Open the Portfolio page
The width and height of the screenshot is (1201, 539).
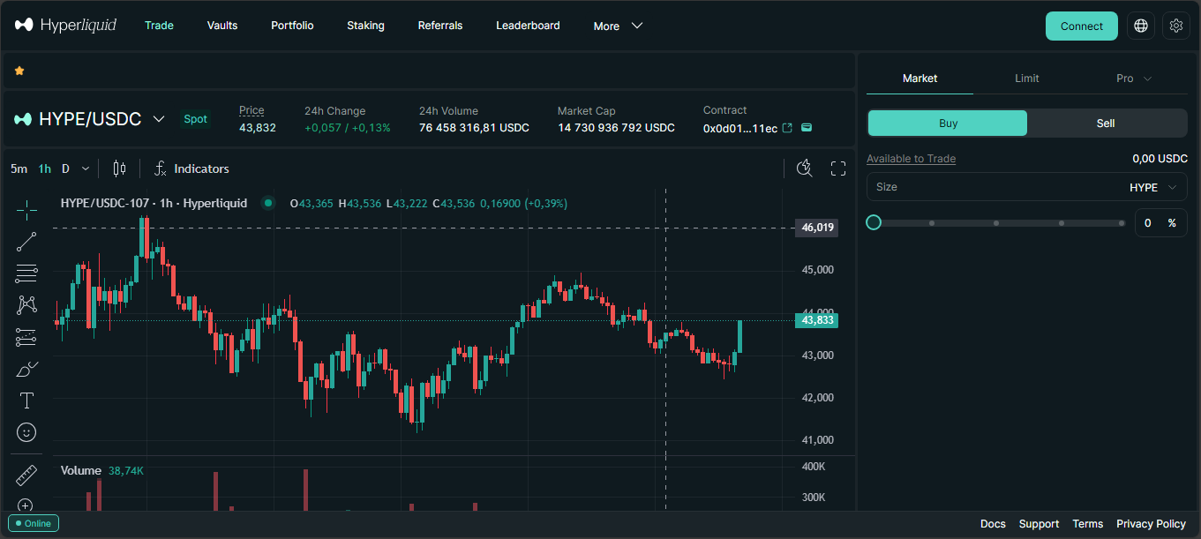[292, 26]
